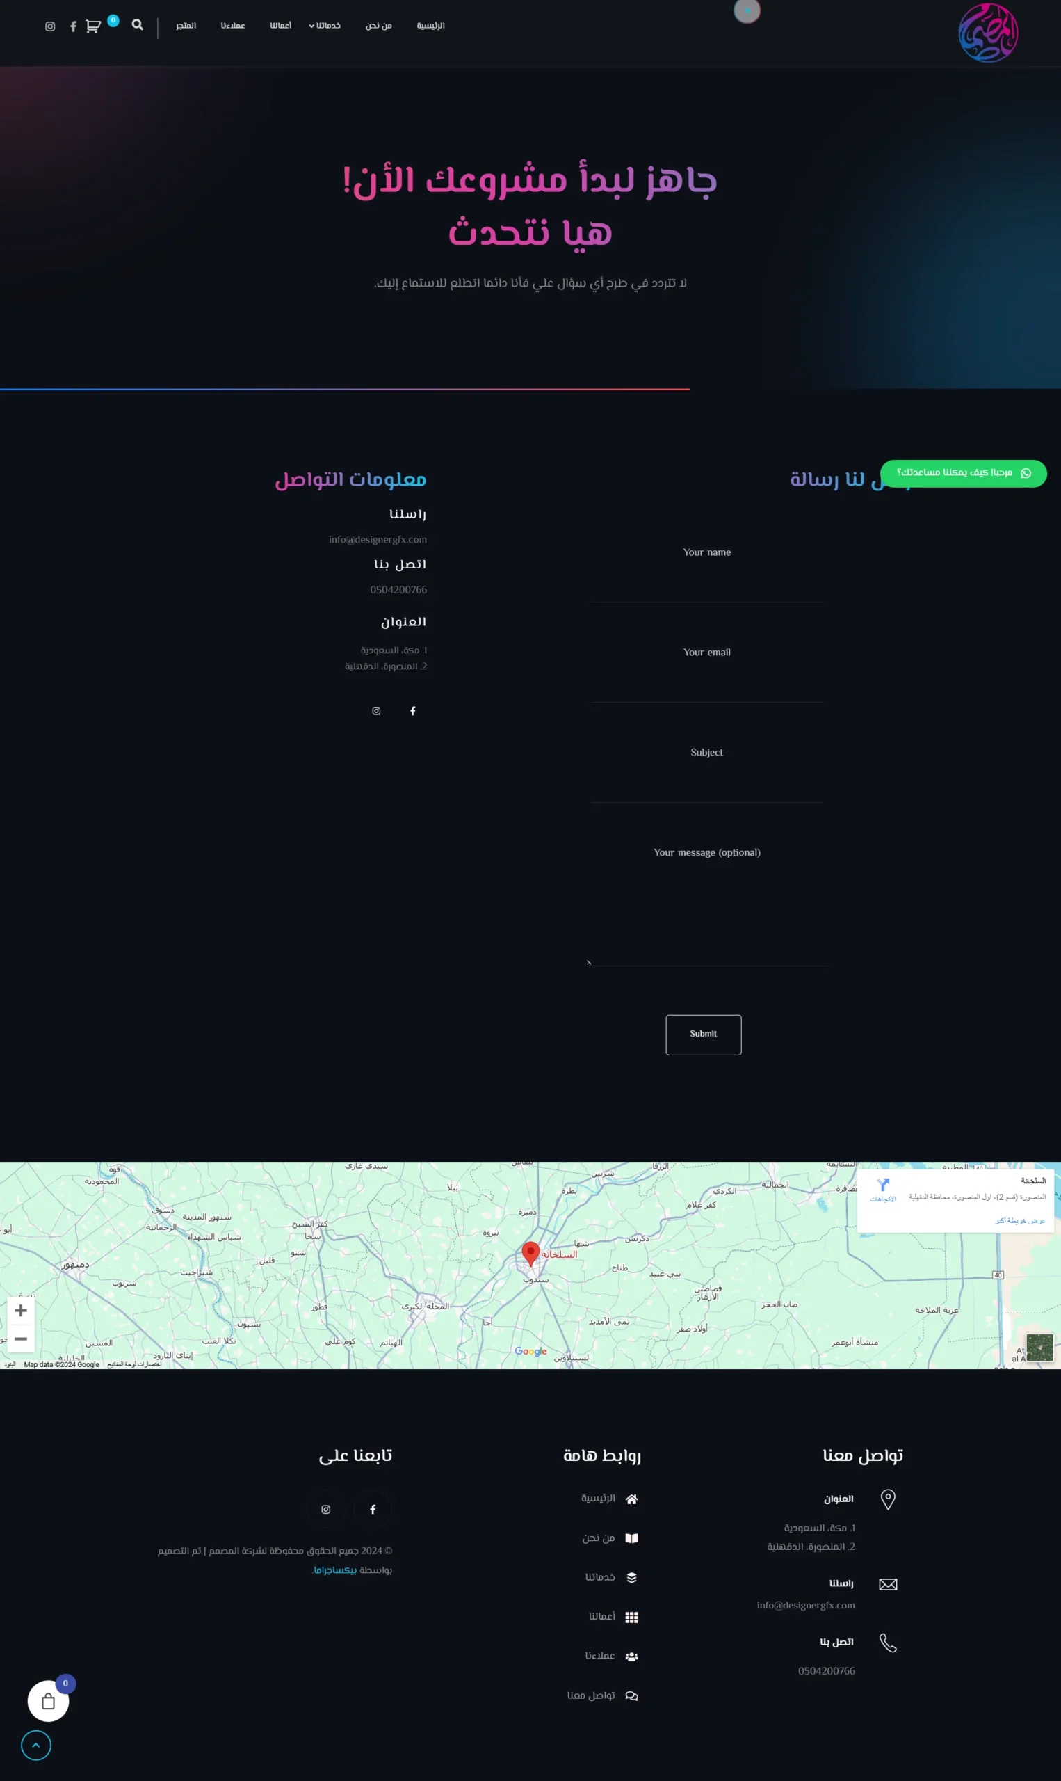Switch map to satellite view thumbnail

tap(1039, 1348)
